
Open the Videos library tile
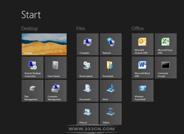tap(111, 114)
